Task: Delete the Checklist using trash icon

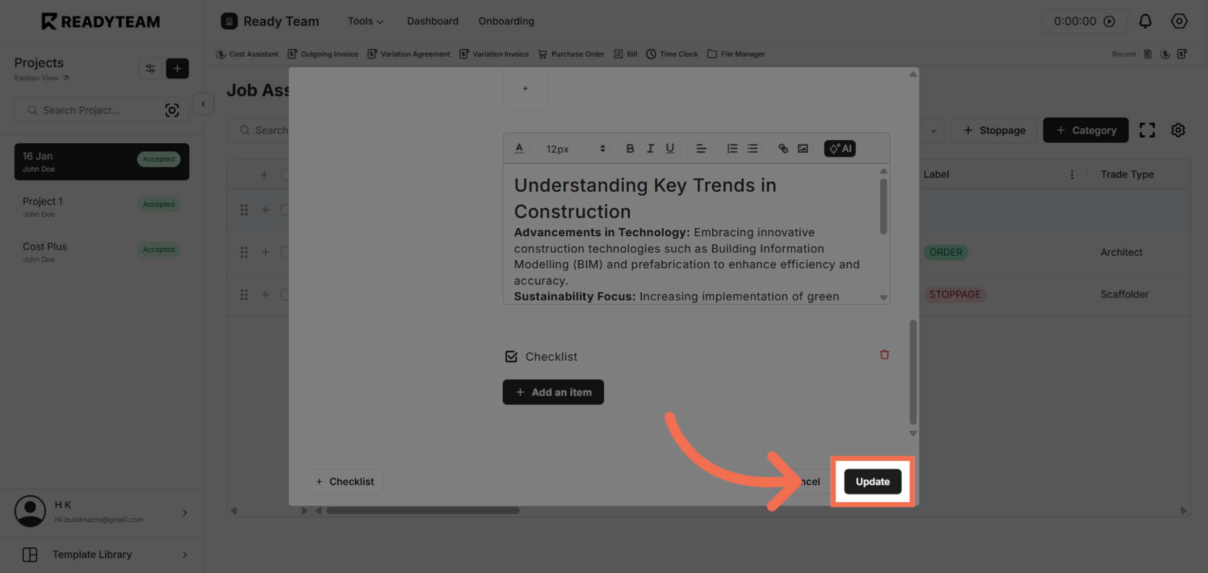Action: (884, 355)
